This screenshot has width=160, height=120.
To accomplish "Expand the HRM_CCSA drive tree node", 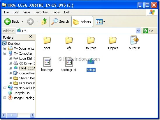I will [x=10, y=68].
